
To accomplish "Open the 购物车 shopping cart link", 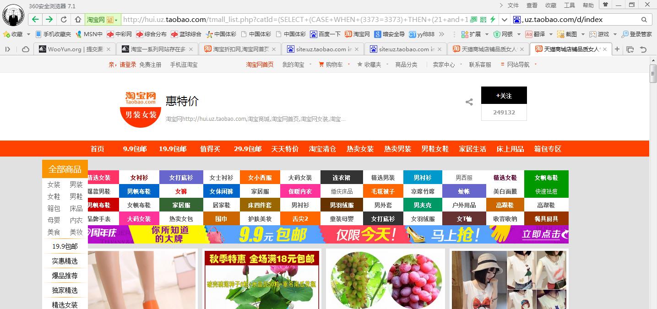I will pos(331,65).
